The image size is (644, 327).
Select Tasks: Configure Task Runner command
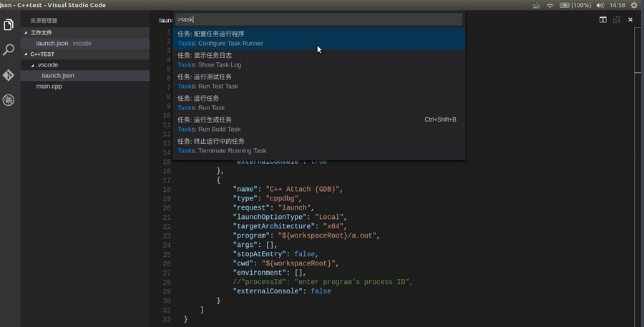coord(319,39)
